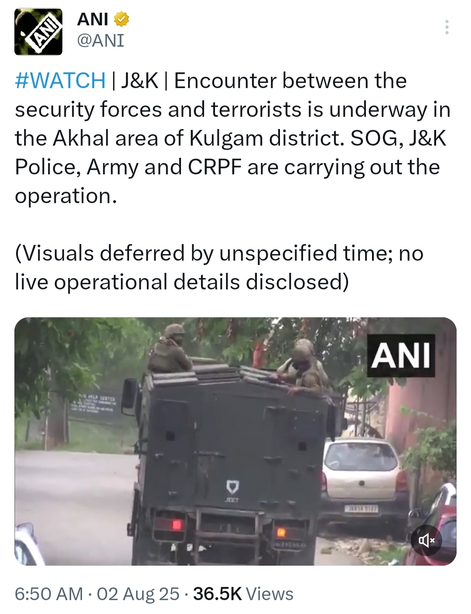Click the ANI watermark logo on the video
The height and width of the screenshot is (614, 471).
pyautogui.click(x=401, y=355)
